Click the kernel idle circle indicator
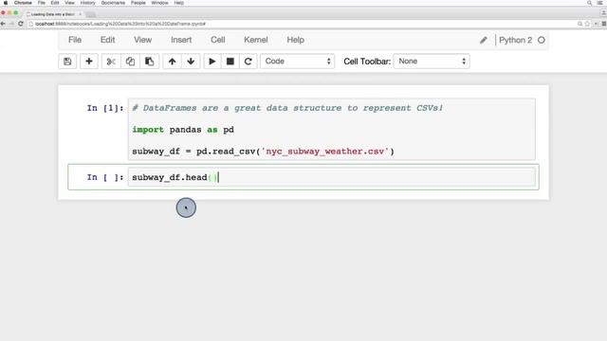Screen dimensions: 607x341 pos(542,40)
